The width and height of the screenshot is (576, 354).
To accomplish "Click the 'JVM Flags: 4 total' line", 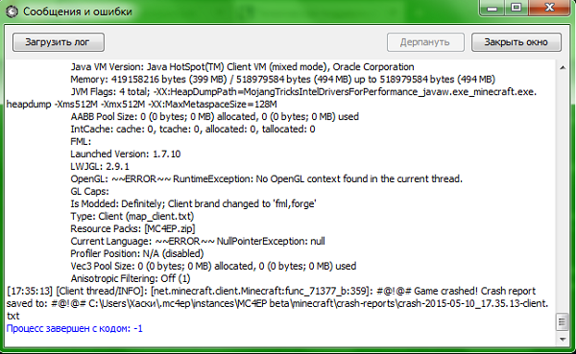I will pyautogui.click(x=303, y=92).
